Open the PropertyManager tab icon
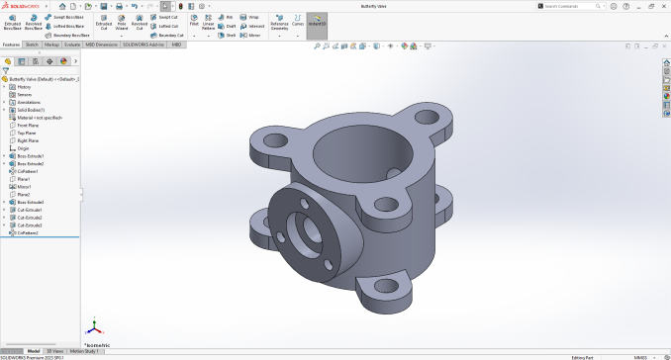 pos(22,61)
